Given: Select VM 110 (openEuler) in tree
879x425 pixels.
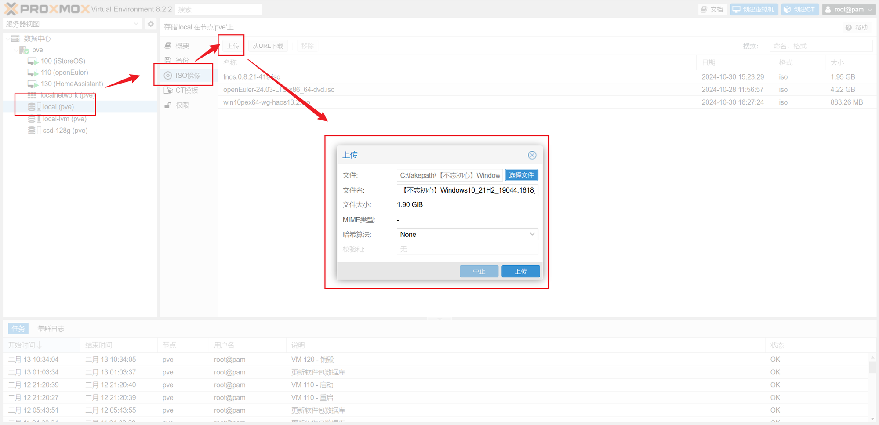Looking at the screenshot, I should tap(64, 73).
